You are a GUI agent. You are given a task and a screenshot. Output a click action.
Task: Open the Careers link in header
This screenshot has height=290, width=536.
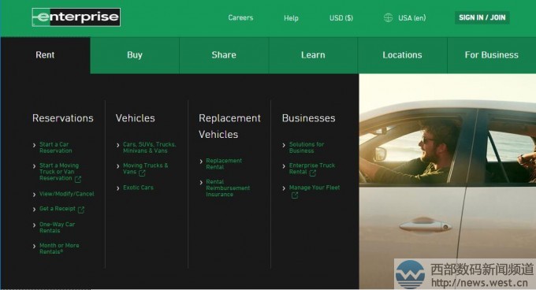coord(240,18)
